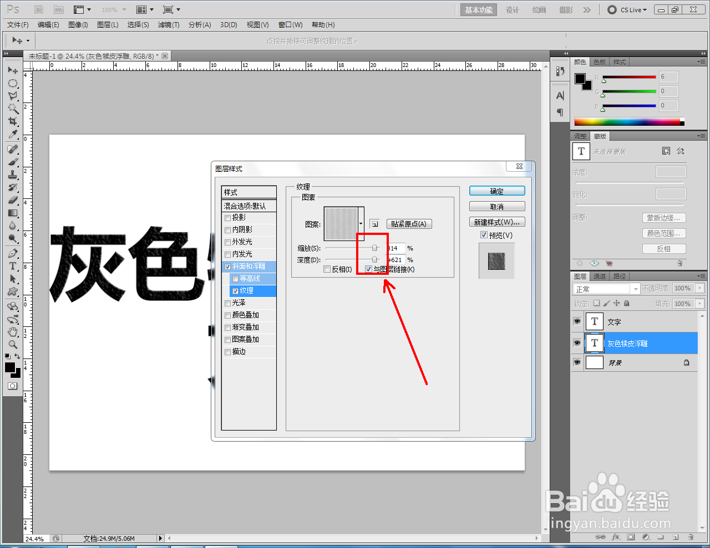The height and width of the screenshot is (548, 710).
Task: Click the 深度 depth slider handle
Action: coord(375,259)
